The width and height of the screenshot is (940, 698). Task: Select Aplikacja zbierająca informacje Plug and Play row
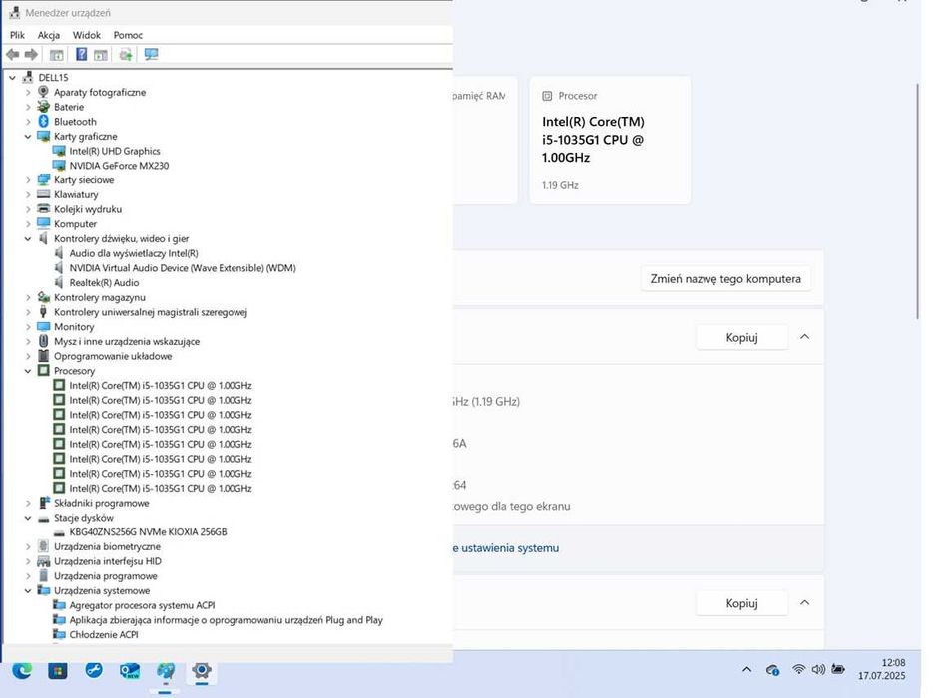tap(226, 620)
